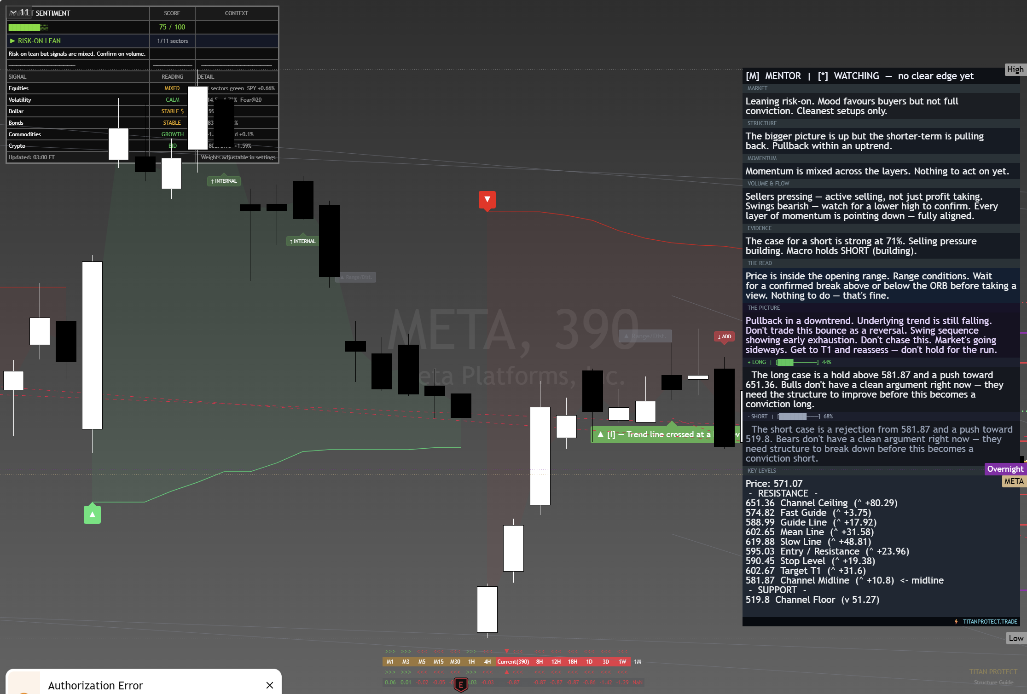The image size is (1027, 694).
Task: Click the red up-triangle below Current(390)
Action: coord(507,672)
